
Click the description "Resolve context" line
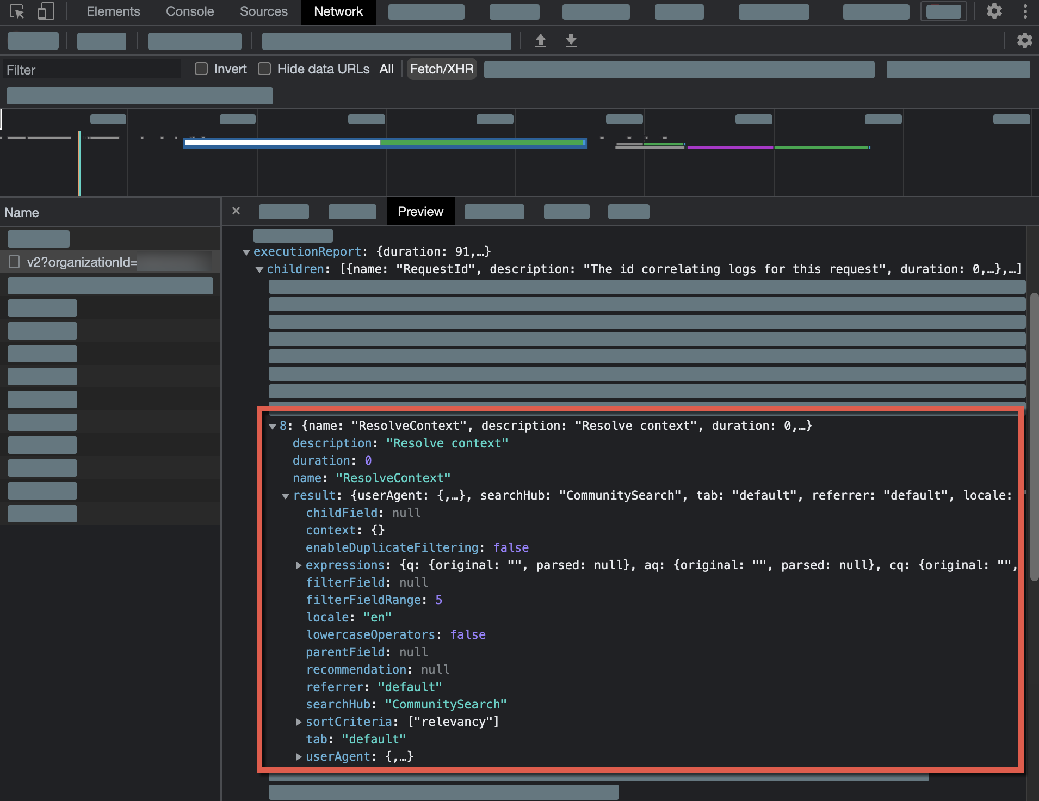click(x=400, y=443)
